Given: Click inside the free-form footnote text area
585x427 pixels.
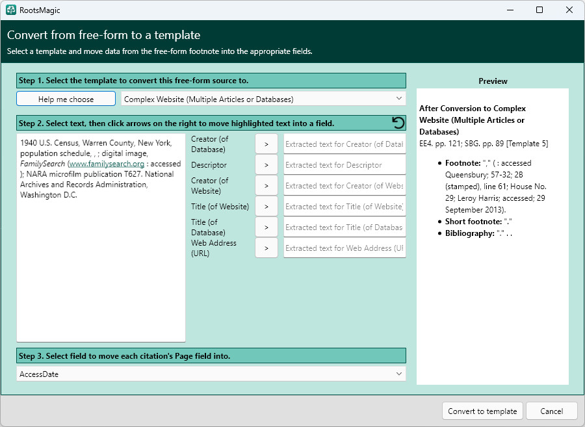Looking at the screenshot, I should (x=101, y=238).
